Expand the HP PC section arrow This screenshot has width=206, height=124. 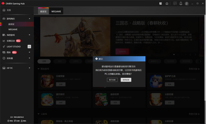[30, 68]
